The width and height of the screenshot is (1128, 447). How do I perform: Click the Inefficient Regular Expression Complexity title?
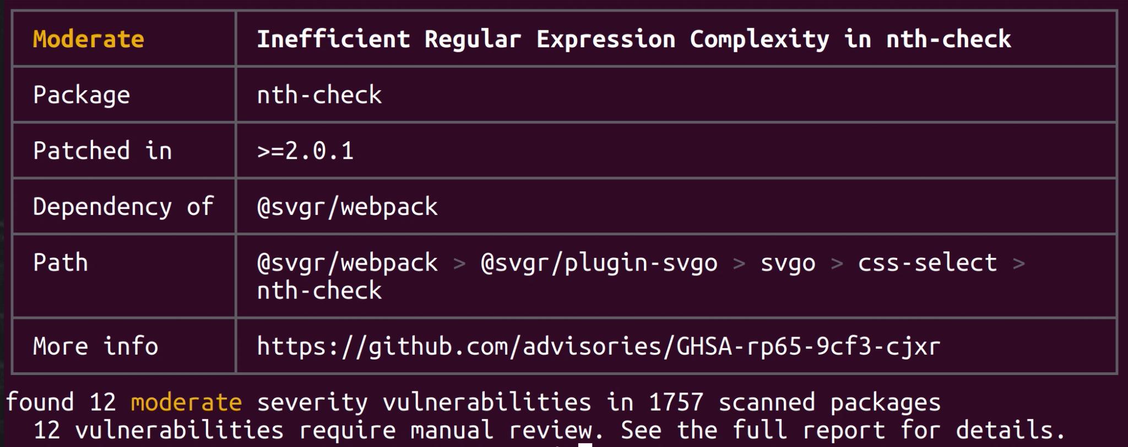633,39
